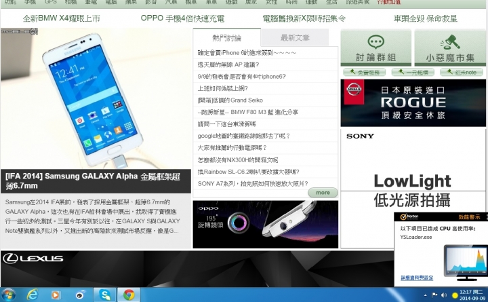Click the 一元起標 small button

413,73
